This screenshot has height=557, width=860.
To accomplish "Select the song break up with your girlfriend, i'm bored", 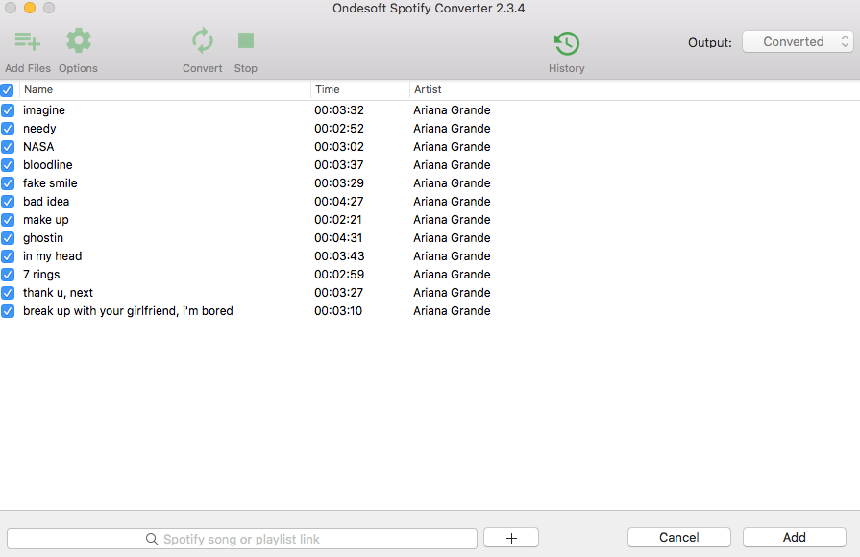I will coord(128,311).
